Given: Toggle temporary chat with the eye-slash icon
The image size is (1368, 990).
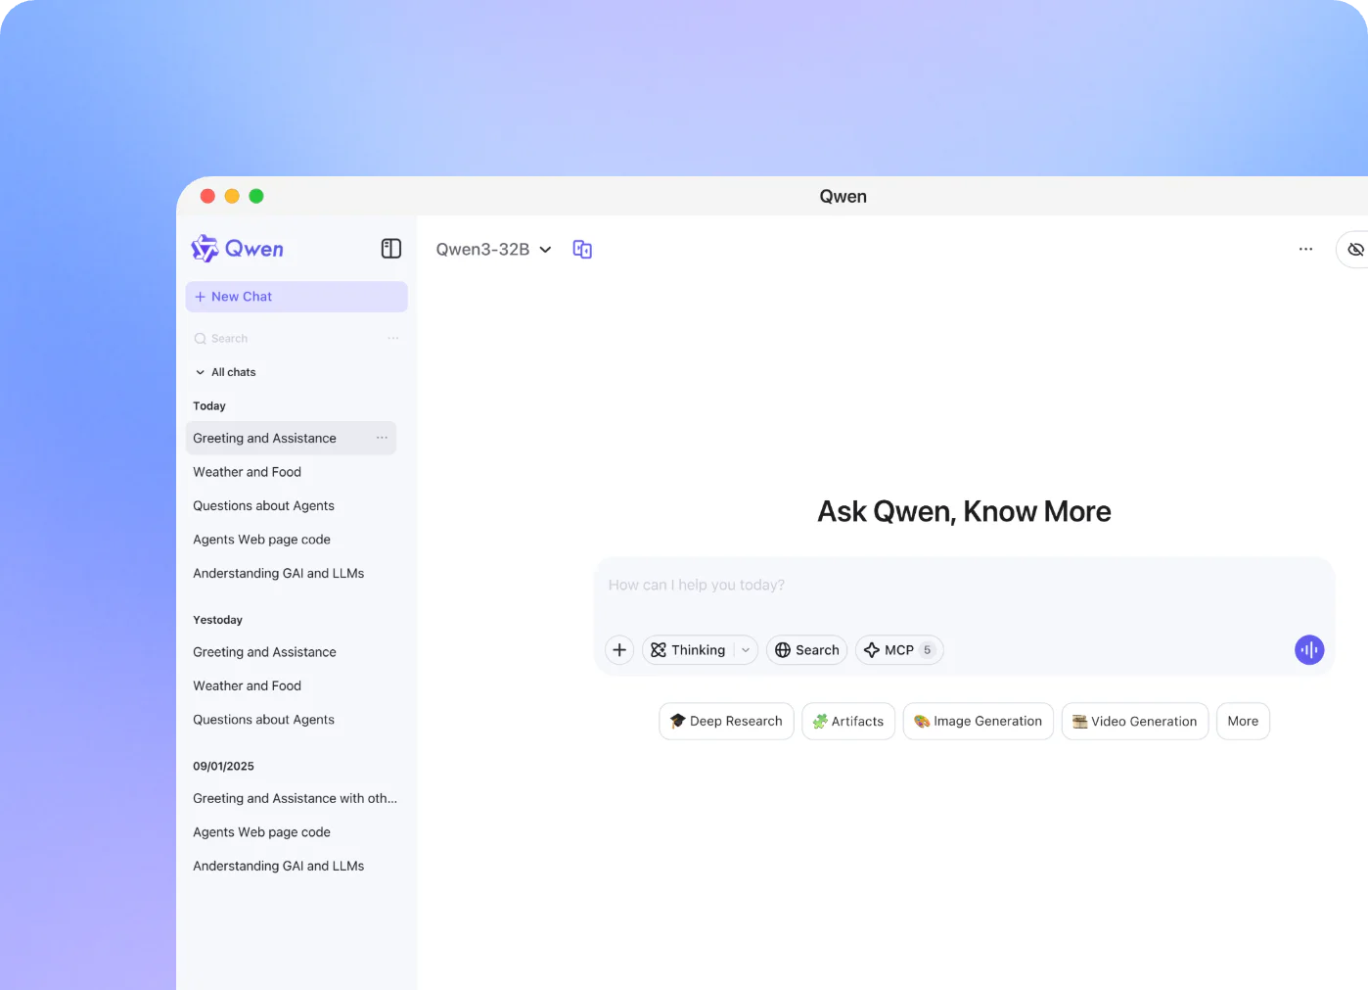Looking at the screenshot, I should point(1354,249).
